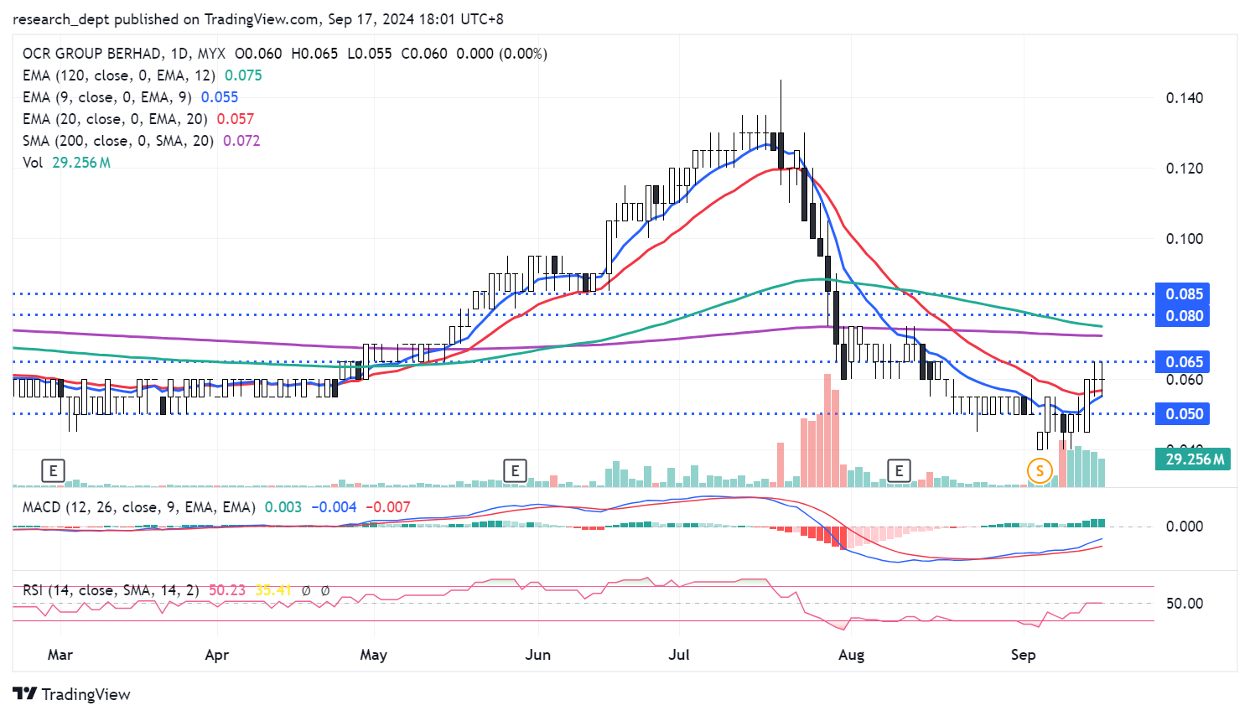This screenshot has width=1250, height=716.
Task: Click the 0.080 blue price label
Action: tap(1183, 316)
